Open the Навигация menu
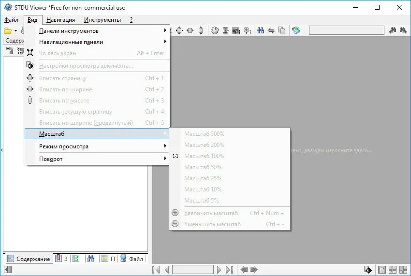411x276 pixels. click(x=60, y=20)
